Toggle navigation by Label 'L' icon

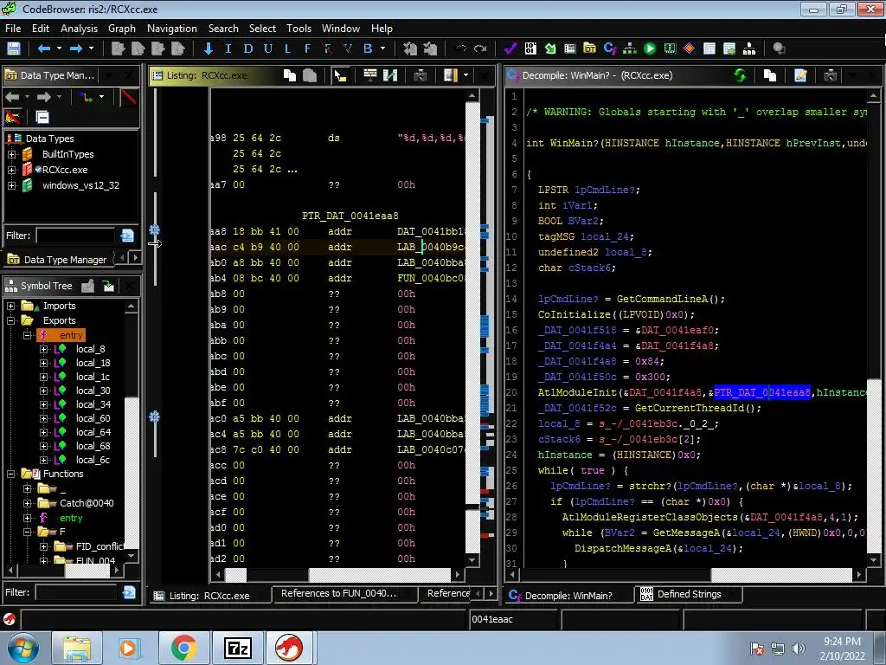287,48
